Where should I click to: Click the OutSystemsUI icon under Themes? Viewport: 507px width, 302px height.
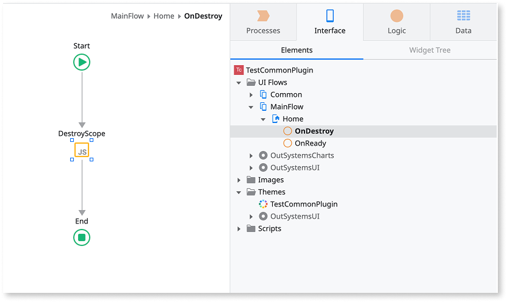tap(263, 217)
